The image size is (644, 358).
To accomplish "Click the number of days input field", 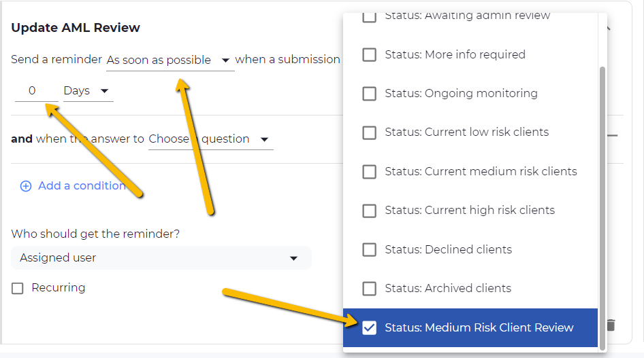I will pos(32,91).
